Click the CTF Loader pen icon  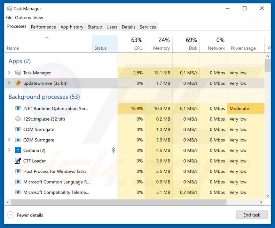18,161
